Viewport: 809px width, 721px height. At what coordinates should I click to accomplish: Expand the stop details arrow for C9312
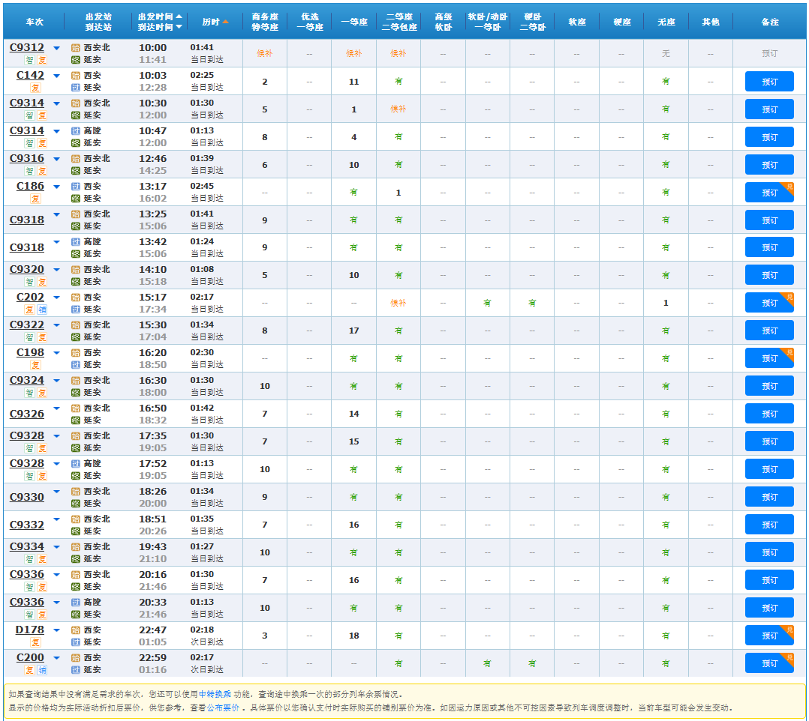56,48
